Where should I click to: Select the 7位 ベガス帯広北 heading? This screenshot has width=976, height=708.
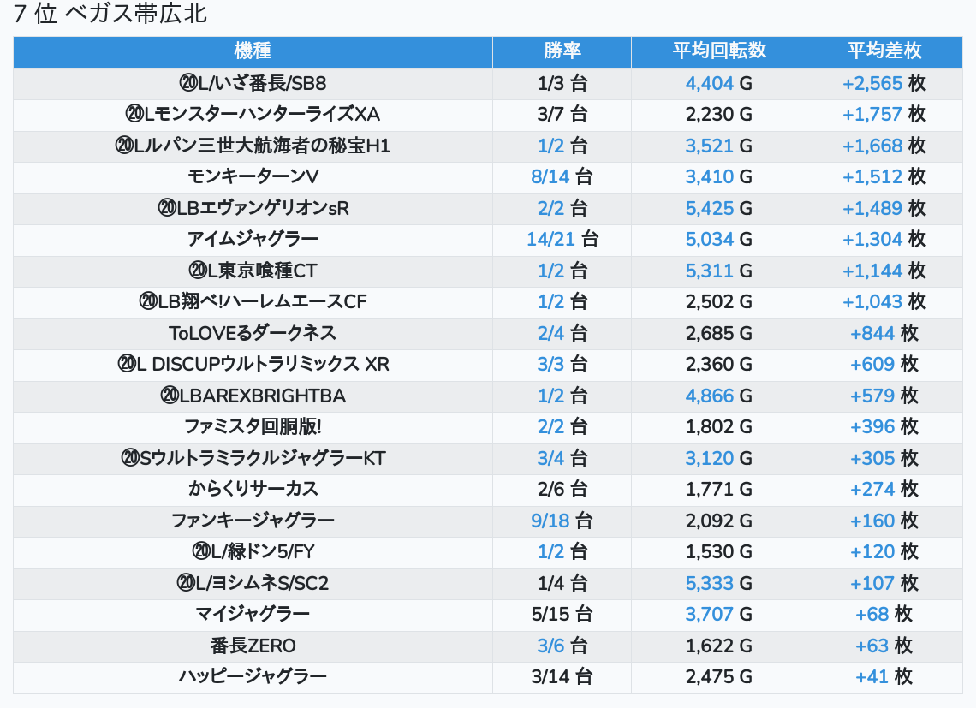click(110, 14)
